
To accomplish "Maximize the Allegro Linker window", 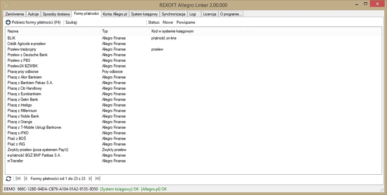I will tap(366, 4).
